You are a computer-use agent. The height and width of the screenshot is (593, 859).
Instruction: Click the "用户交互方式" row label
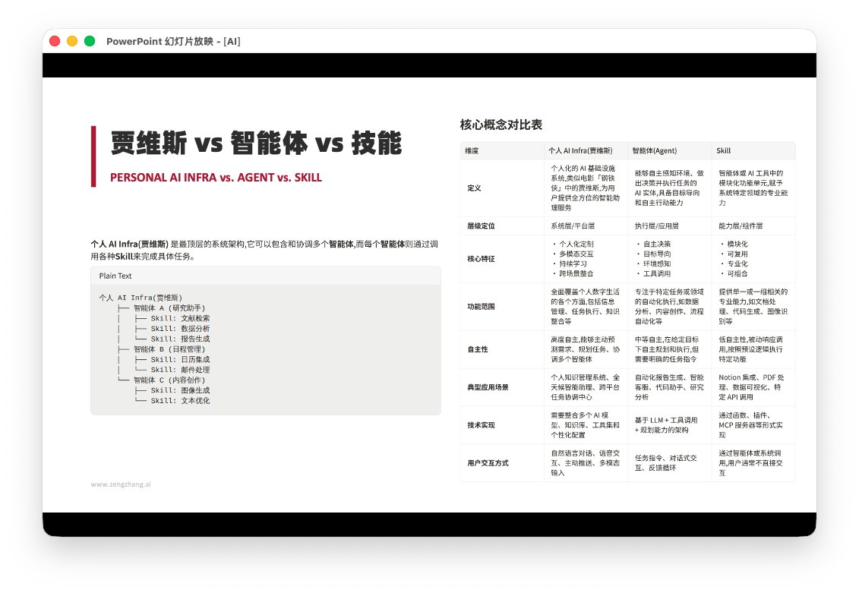(488, 462)
